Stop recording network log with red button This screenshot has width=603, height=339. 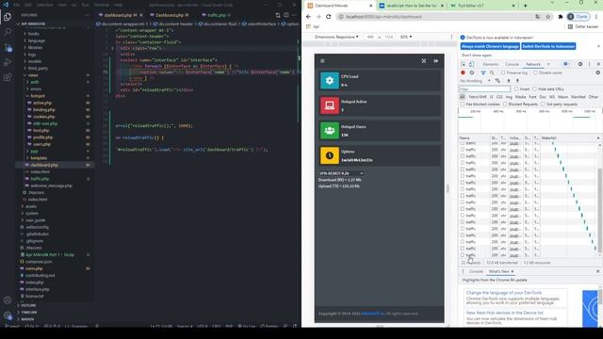tap(463, 73)
